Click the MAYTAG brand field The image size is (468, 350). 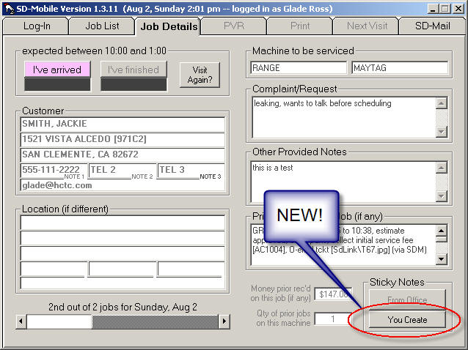click(399, 68)
